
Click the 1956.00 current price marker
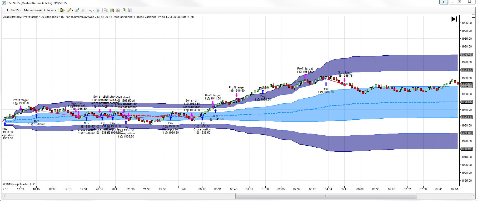(x=466, y=84)
